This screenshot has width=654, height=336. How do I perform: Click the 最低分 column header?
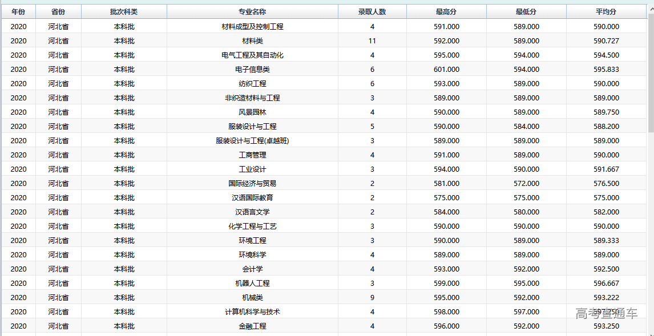coord(526,12)
